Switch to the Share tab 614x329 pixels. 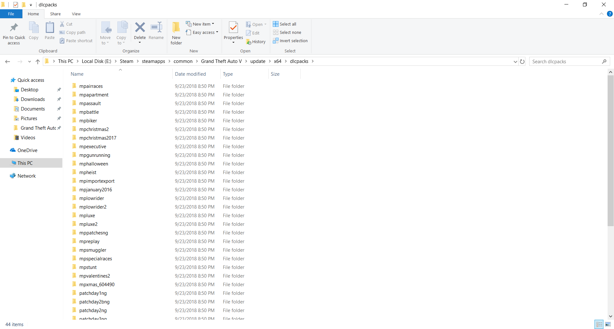(x=55, y=14)
